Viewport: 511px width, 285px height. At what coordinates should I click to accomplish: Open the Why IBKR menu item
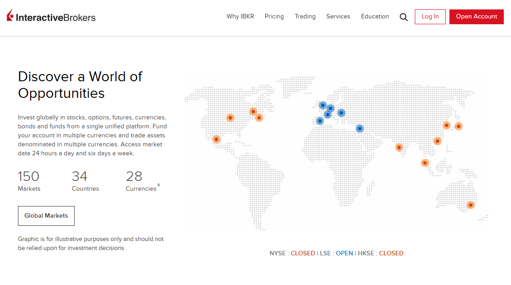(x=240, y=17)
